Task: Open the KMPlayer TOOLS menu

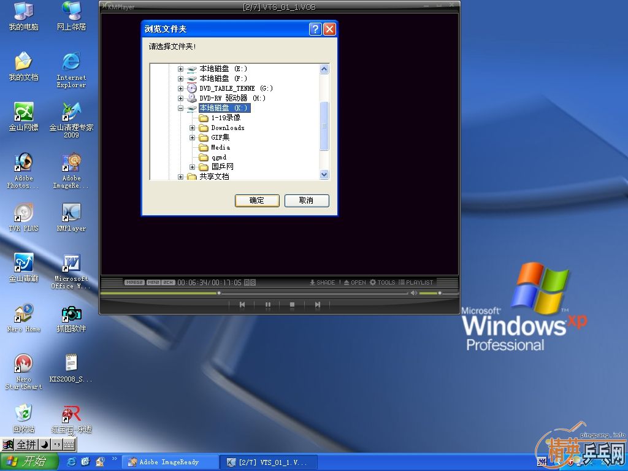Action: (x=383, y=282)
